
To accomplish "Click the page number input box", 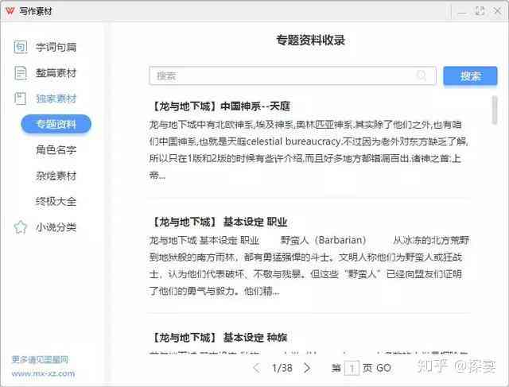I will tap(352, 368).
